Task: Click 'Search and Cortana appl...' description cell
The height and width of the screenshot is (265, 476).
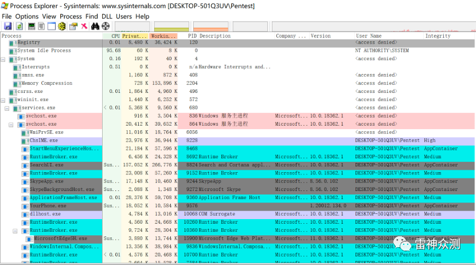Action: click(235, 165)
